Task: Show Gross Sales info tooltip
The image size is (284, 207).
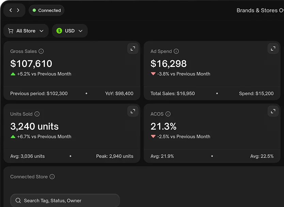Action: [41, 51]
